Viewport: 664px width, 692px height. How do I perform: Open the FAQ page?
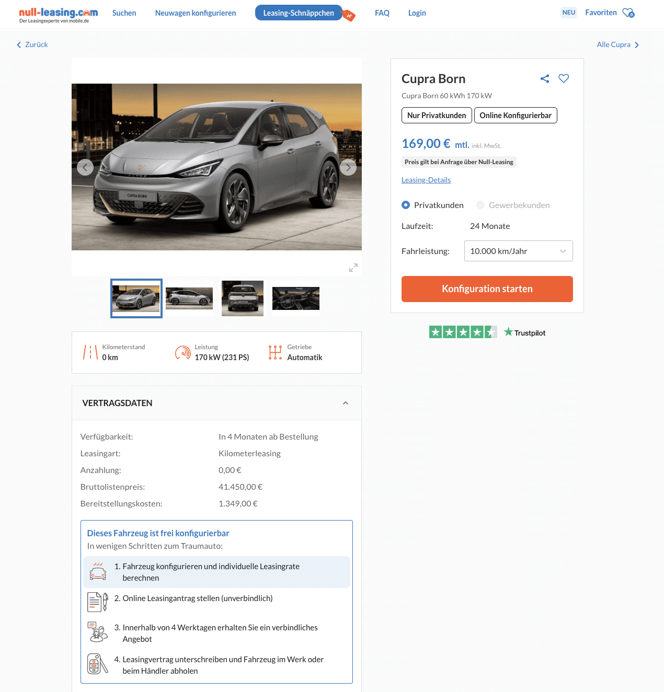tap(382, 13)
